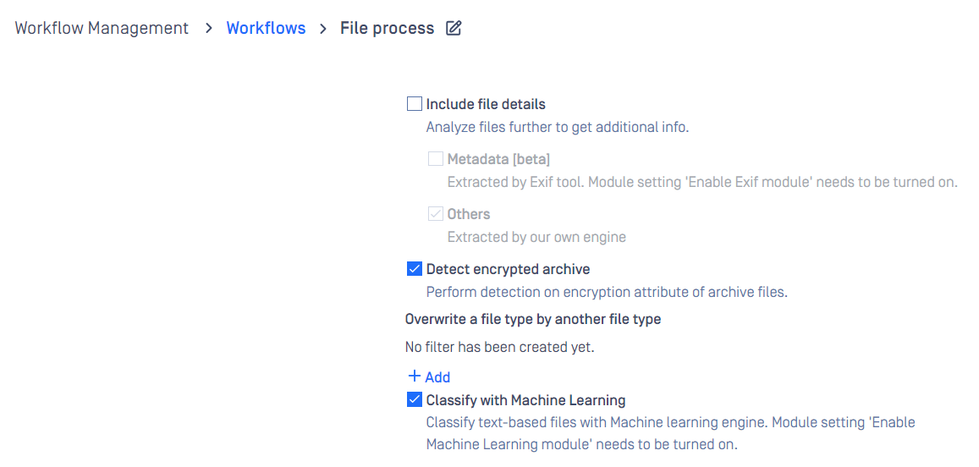Click the No filter has been created message

499,347
